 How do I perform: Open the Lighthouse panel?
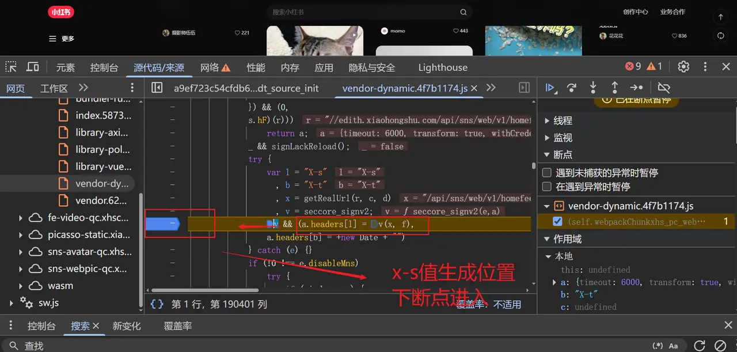coord(442,67)
